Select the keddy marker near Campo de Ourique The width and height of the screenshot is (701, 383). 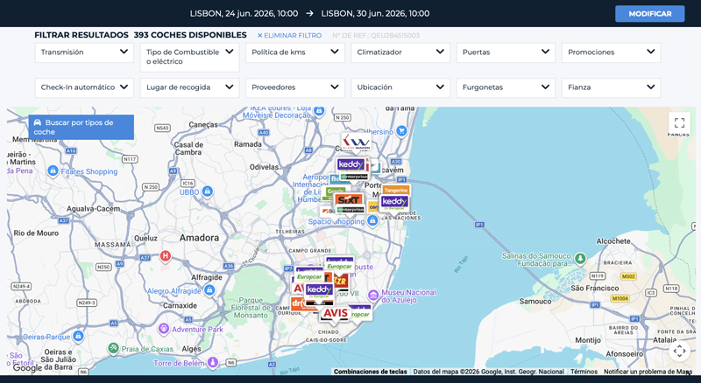[319, 291]
